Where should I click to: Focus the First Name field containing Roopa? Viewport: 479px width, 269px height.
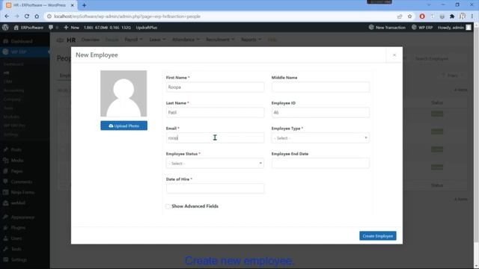[x=215, y=87]
